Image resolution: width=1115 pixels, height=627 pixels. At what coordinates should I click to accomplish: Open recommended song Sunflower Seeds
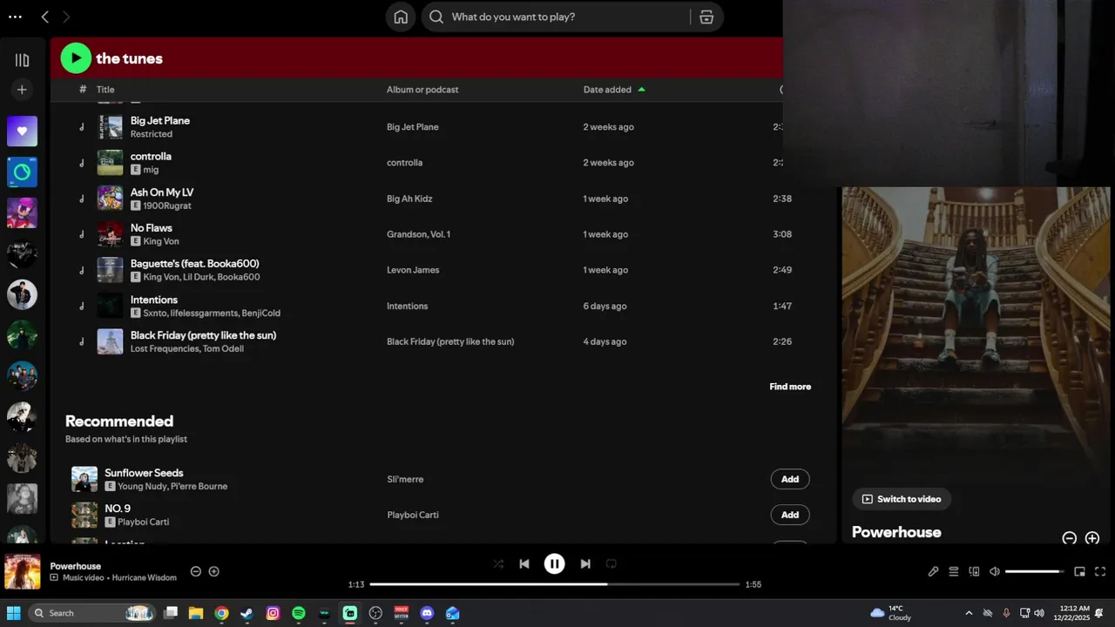[x=144, y=473]
